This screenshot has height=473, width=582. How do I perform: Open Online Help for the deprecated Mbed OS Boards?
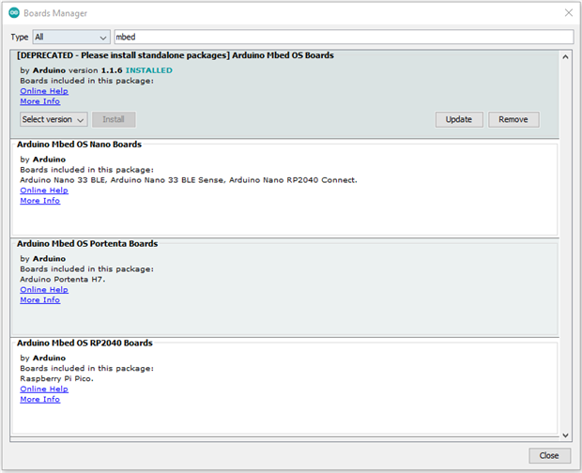[x=44, y=91]
